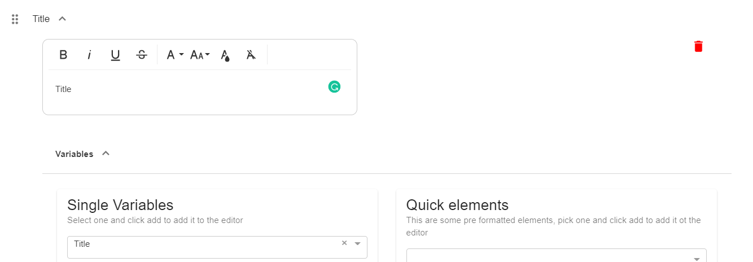Delete this section with the red trash icon
Image resolution: width=753 pixels, height=262 pixels.
coord(698,46)
